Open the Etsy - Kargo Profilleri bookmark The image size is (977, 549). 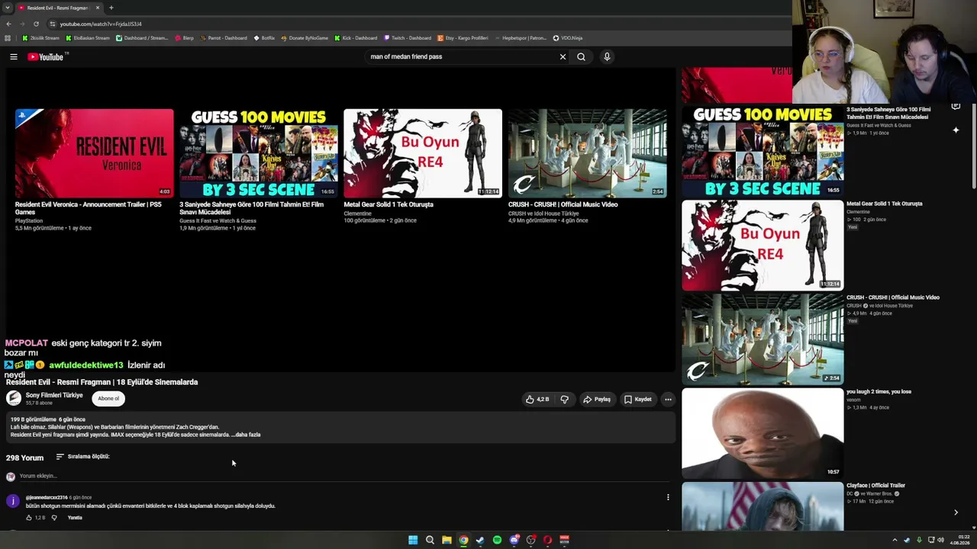[x=463, y=38]
